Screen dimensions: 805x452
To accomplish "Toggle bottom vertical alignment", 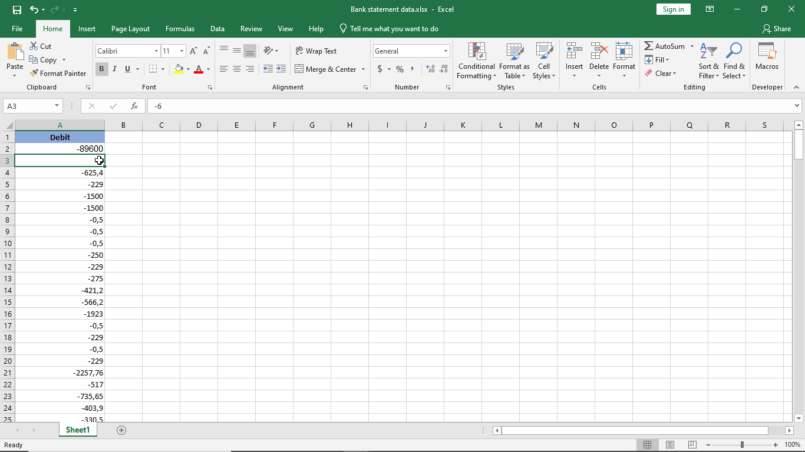I will click(250, 51).
